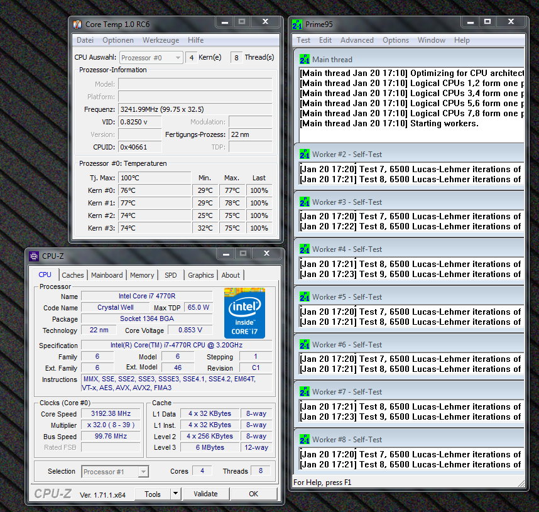The width and height of the screenshot is (539, 512).
Task: Click the Prime95 title bar icon
Action: point(297,25)
